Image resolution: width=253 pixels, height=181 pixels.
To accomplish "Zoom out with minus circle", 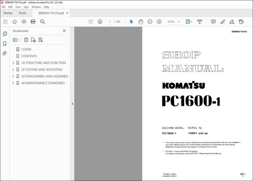I will pos(150,22).
